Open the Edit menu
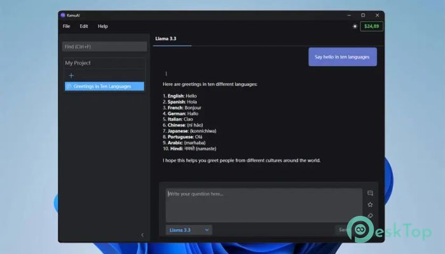The height and width of the screenshot is (254, 445). (84, 27)
